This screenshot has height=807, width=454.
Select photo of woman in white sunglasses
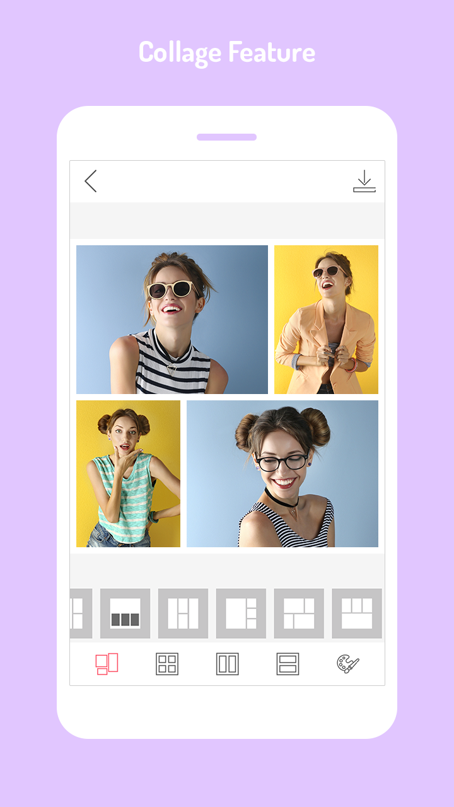(172, 320)
